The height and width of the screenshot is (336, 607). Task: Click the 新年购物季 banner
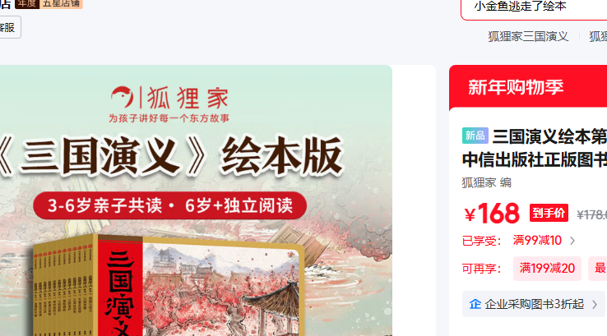click(528, 87)
